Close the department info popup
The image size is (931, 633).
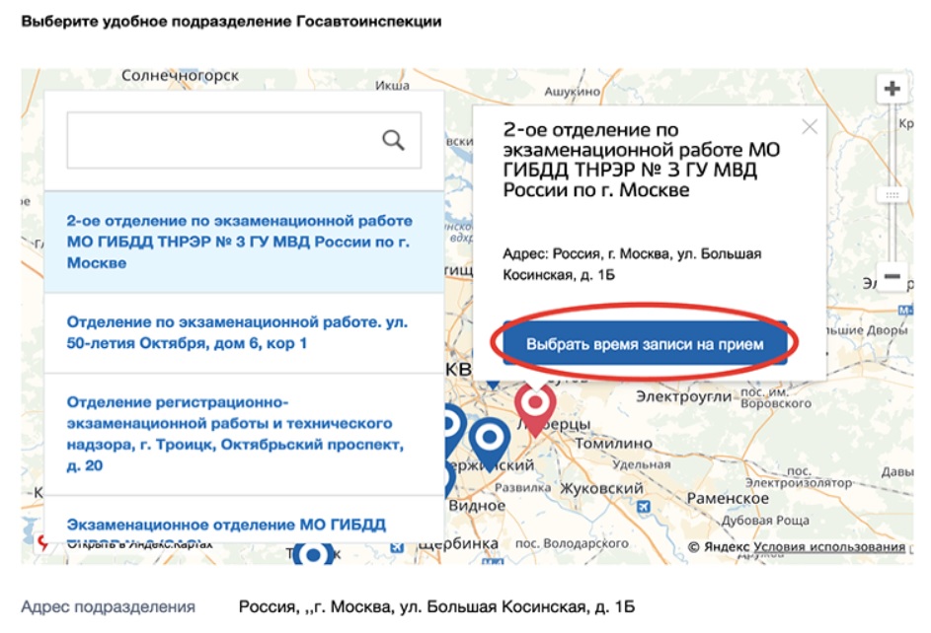coord(810,126)
